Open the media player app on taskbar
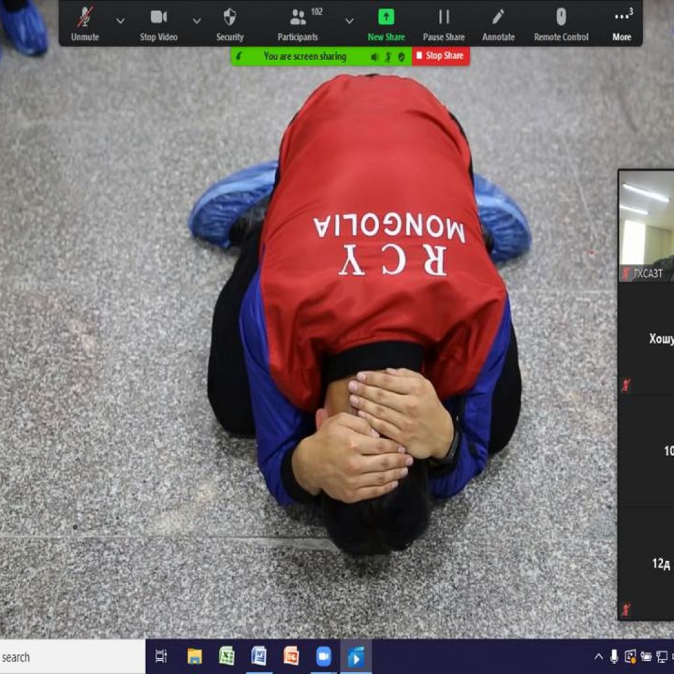This screenshot has width=674, height=674. coord(356,656)
